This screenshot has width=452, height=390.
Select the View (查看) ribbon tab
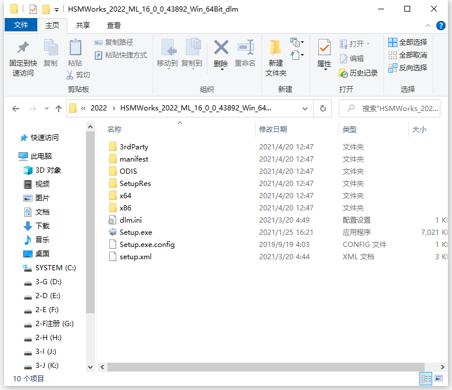click(113, 26)
